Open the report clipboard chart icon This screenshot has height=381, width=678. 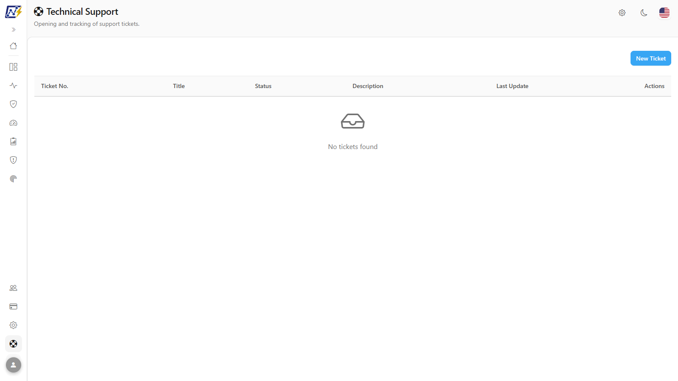pyautogui.click(x=14, y=141)
